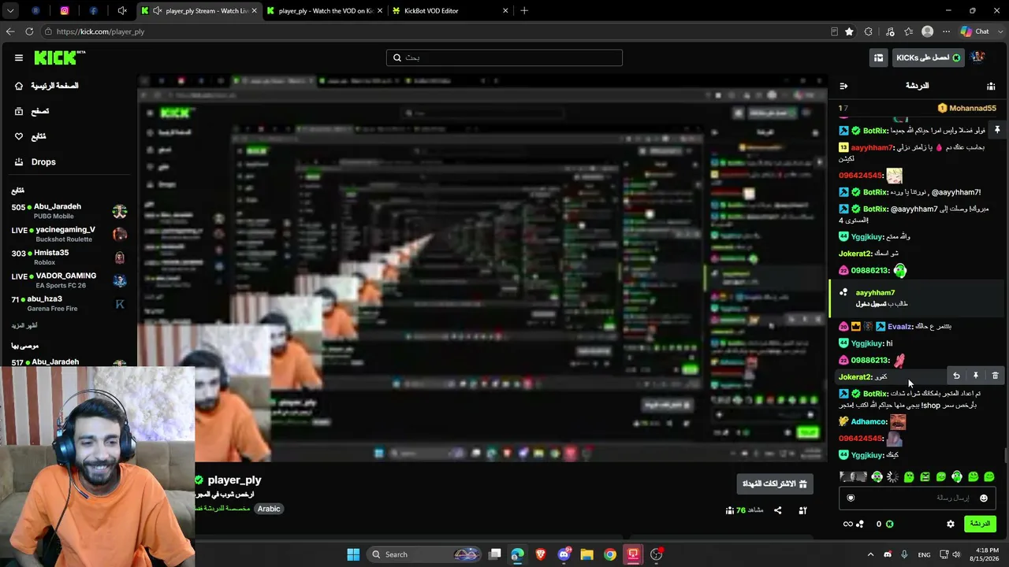Open Google Chrome from the taskbar
This screenshot has width=1009, height=567.
[610, 554]
